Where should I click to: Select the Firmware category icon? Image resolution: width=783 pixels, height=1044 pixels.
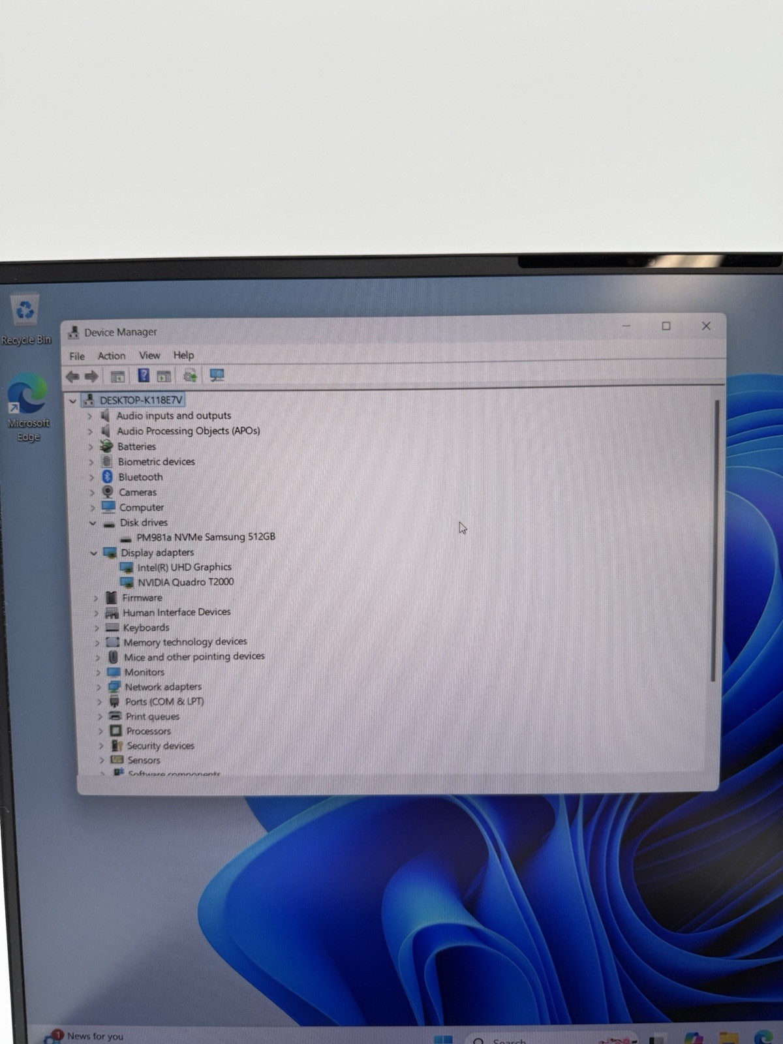tap(111, 597)
